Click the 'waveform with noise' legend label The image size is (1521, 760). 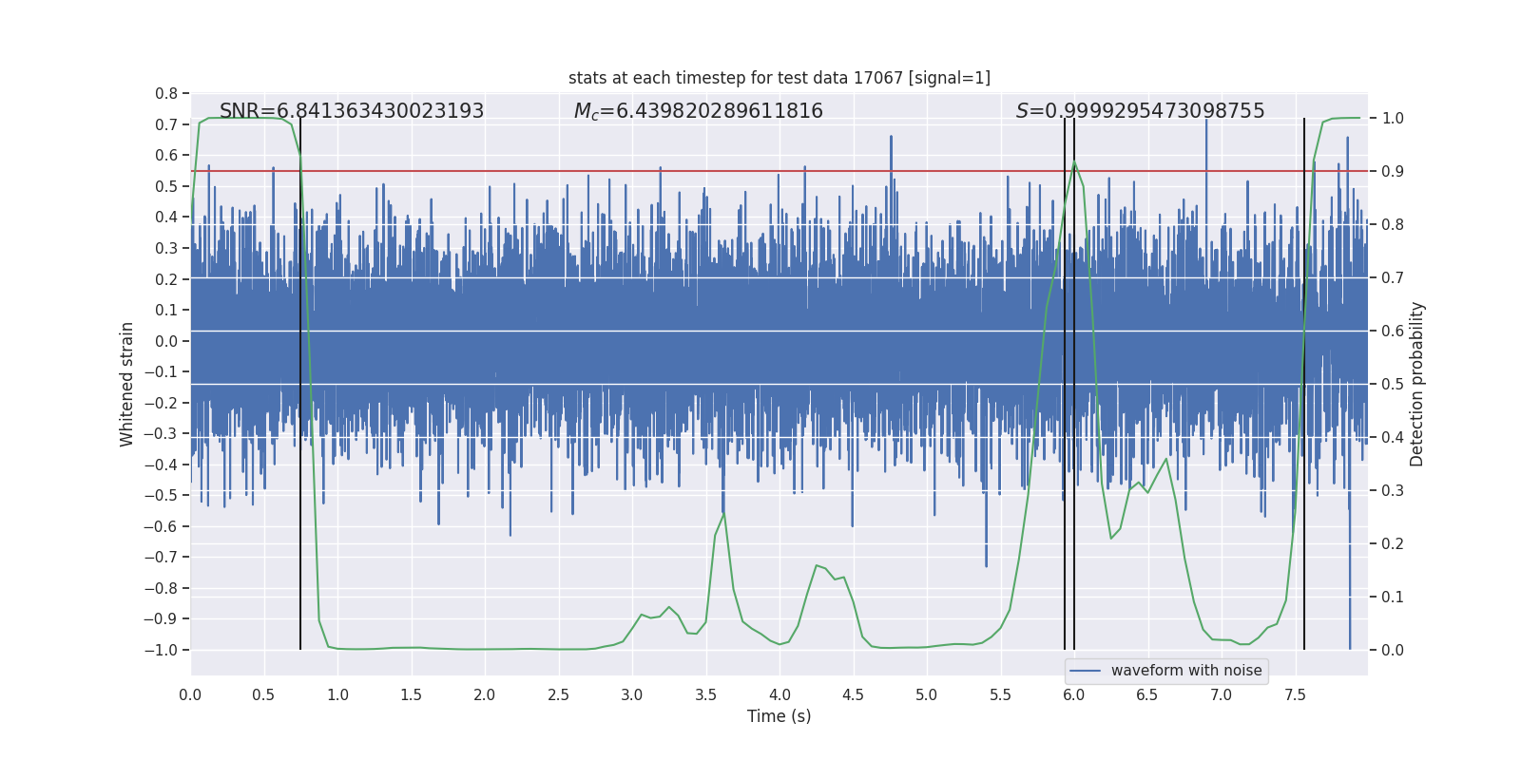(x=1186, y=671)
